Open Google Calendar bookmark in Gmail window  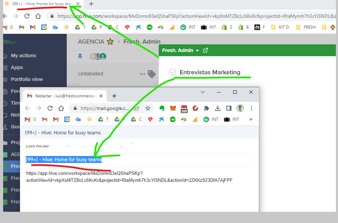pos(67,119)
